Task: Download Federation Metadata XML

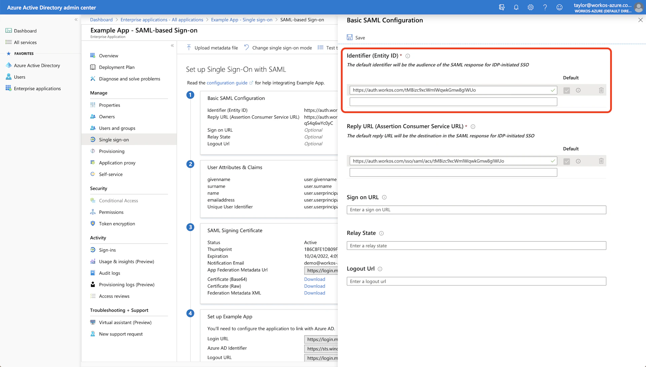Action: point(315,293)
